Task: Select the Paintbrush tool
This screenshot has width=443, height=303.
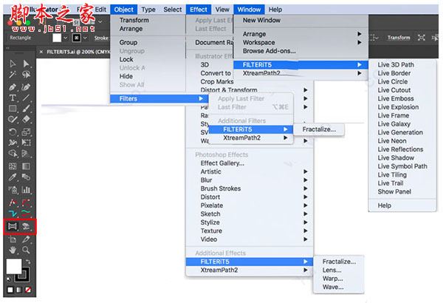Action: pos(26,109)
